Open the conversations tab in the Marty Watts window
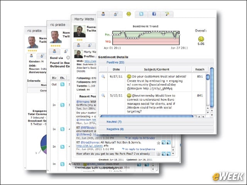247x185 pixels. pyautogui.click(x=90, y=45)
